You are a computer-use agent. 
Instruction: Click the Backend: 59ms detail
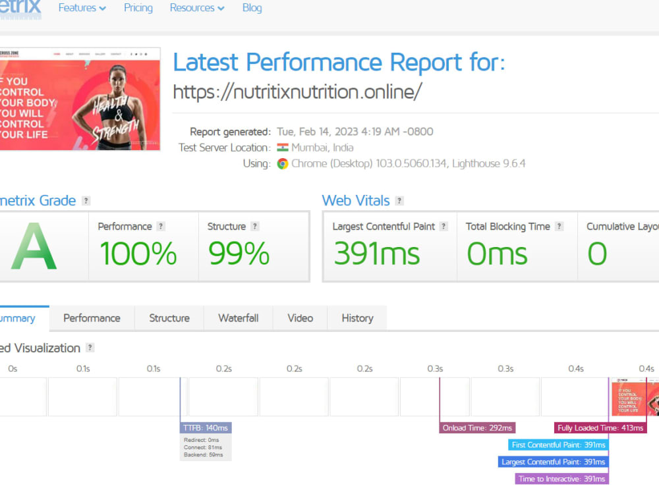[204, 454]
